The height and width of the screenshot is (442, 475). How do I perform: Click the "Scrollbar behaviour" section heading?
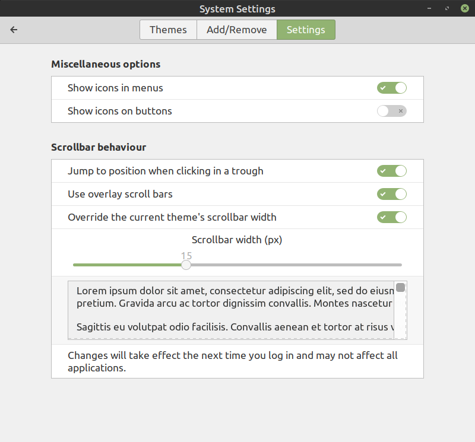pos(98,147)
